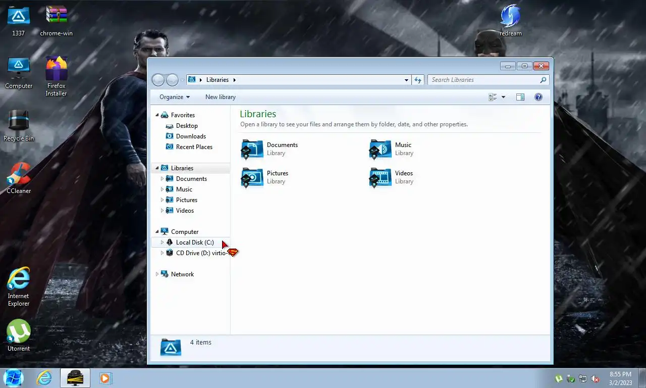Select Downloads under Favorites
Image resolution: width=646 pixels, height=388 pixels.
(x=191, y=136)
